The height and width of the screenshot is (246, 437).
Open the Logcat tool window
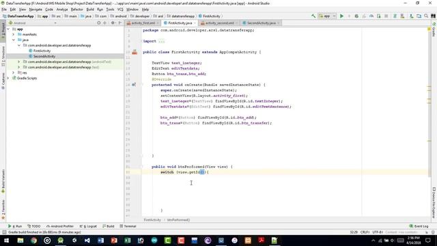point(88,226)
